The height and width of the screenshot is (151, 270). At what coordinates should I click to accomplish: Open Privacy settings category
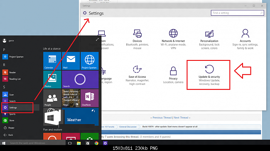(173, 75)
